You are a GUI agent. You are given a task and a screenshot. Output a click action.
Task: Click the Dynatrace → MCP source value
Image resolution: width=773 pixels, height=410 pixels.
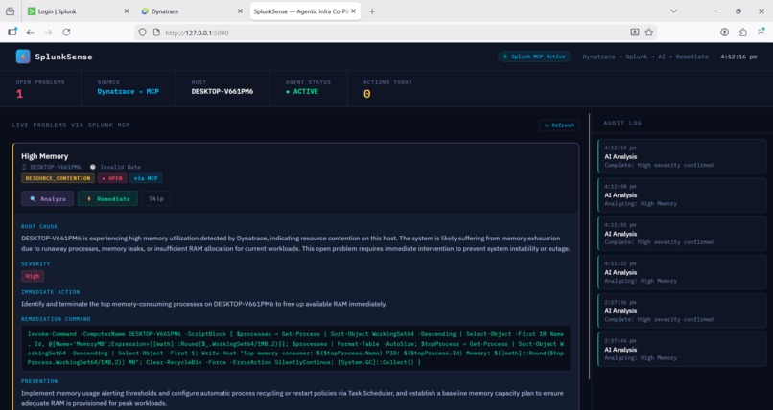tap(129, 92)
